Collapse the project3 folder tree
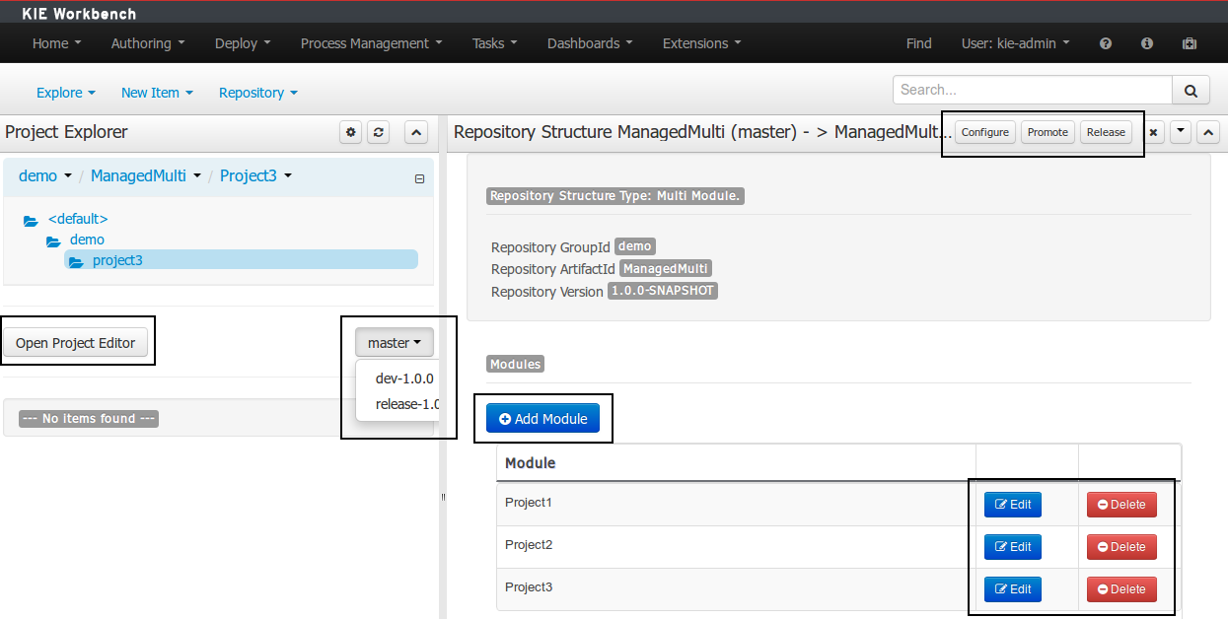Image resolution: width=1228 pixels, height=619 pixels. click(x=419, y=178)
